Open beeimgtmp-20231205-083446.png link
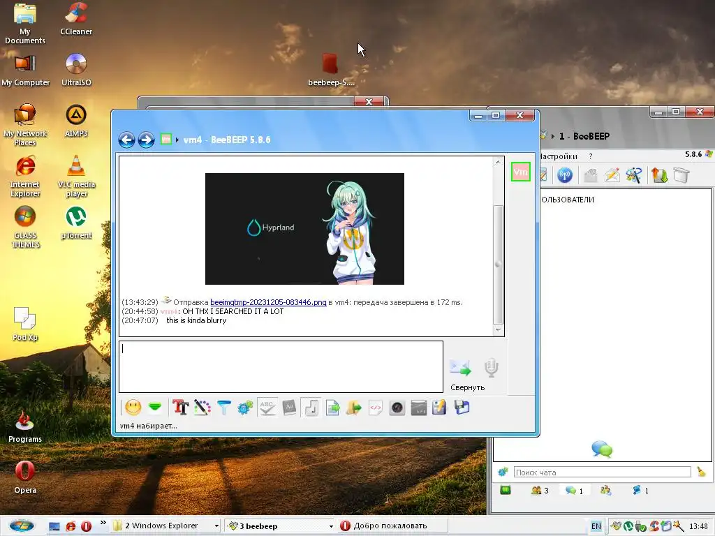The height and width of the screenshot is (536, 715). pyautogui.click(x=268, y=302)
